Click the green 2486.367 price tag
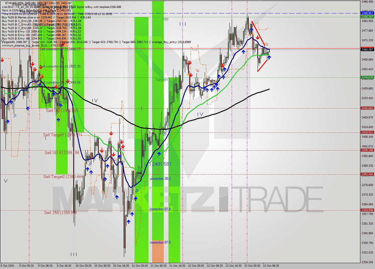Screen dimensions: 375x269 (x=367, y=17)
